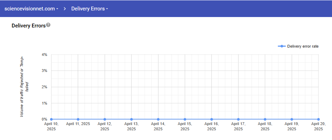332x140 pixels.
Task: Click the breadcrumb separator arrow
Action: point(65,9)
